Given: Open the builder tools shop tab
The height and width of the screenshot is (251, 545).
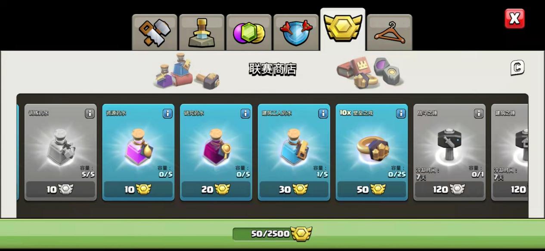Looking at the screenshot, I should (155, 32).
